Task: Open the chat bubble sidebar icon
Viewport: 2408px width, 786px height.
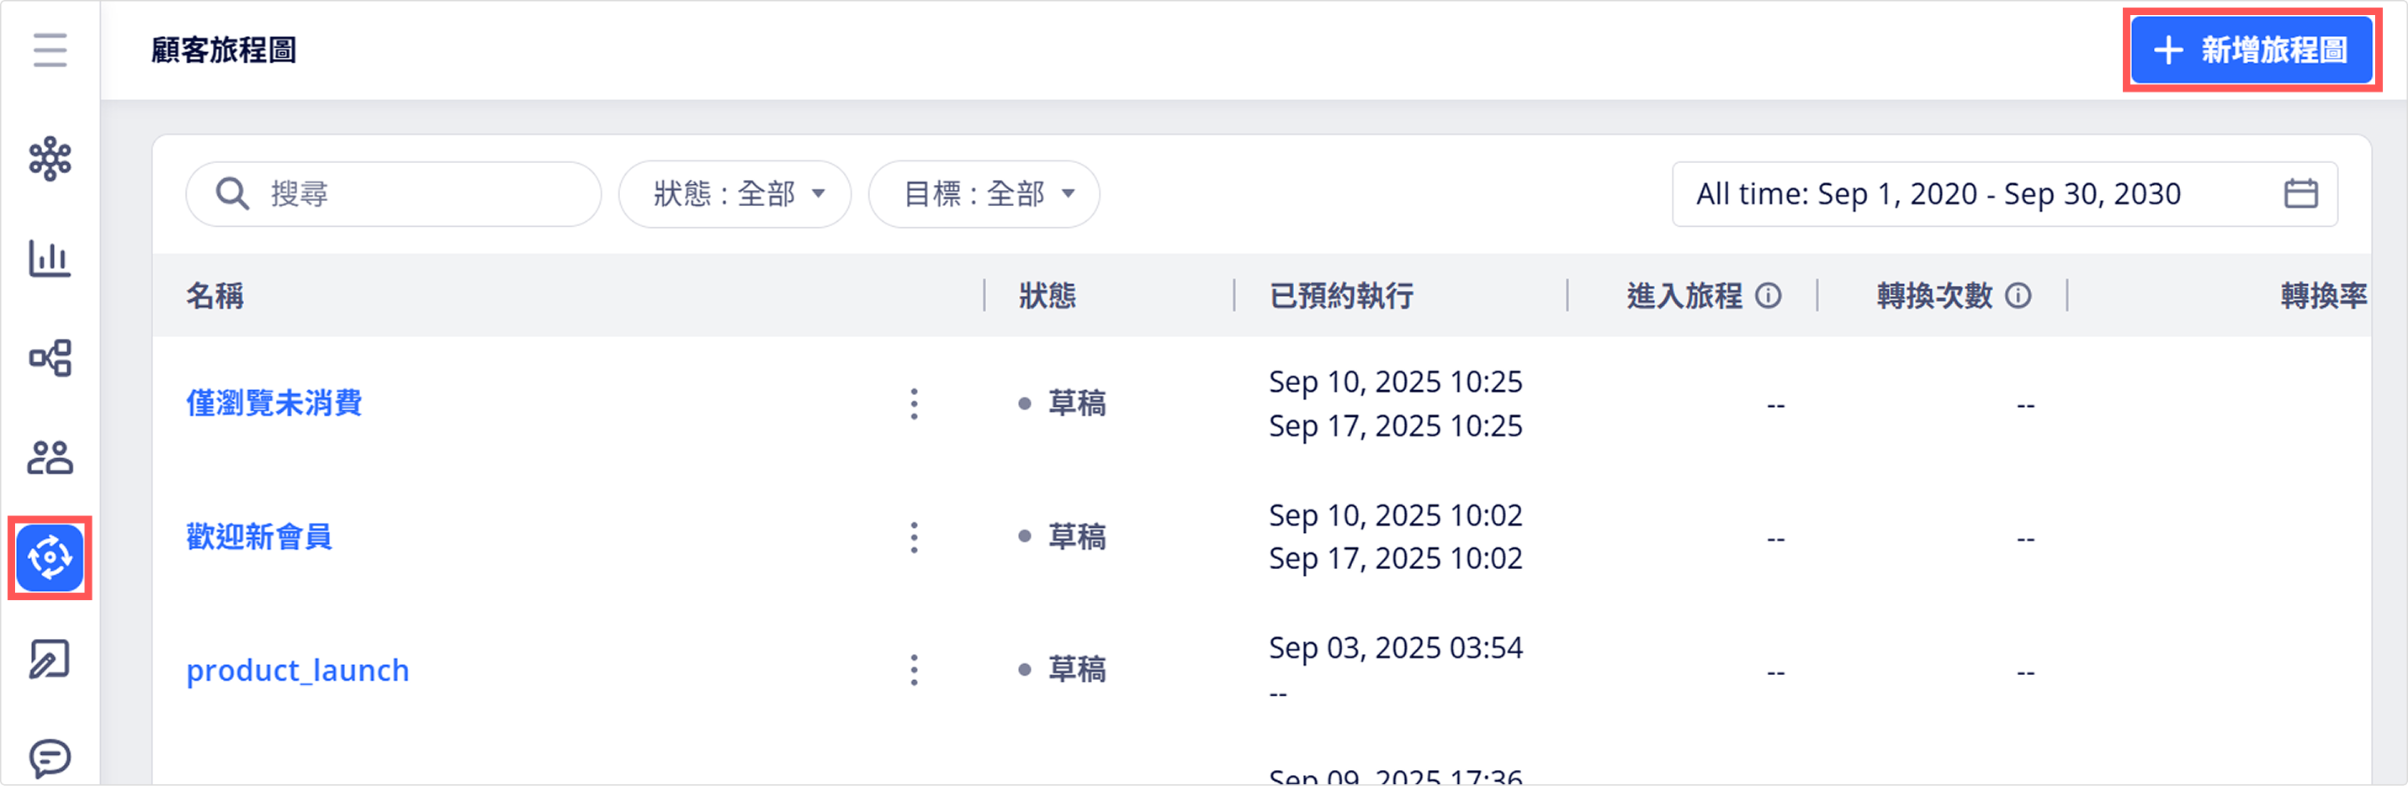Action: (50, 758)
